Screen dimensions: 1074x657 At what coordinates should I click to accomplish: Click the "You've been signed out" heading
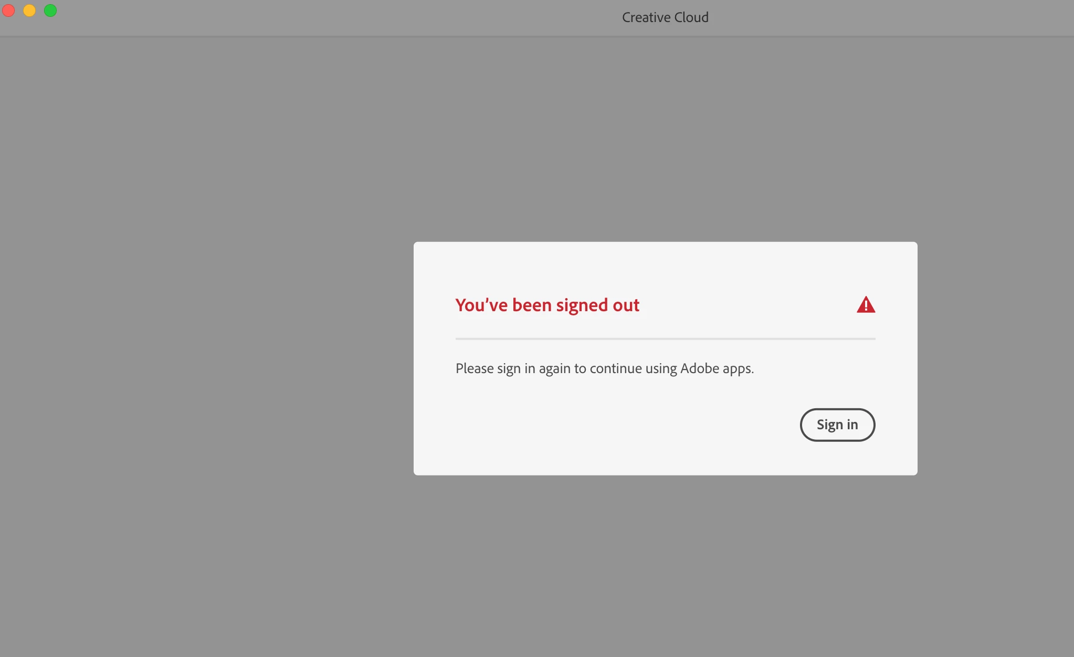pyautogui.click(x=547, y=305)
